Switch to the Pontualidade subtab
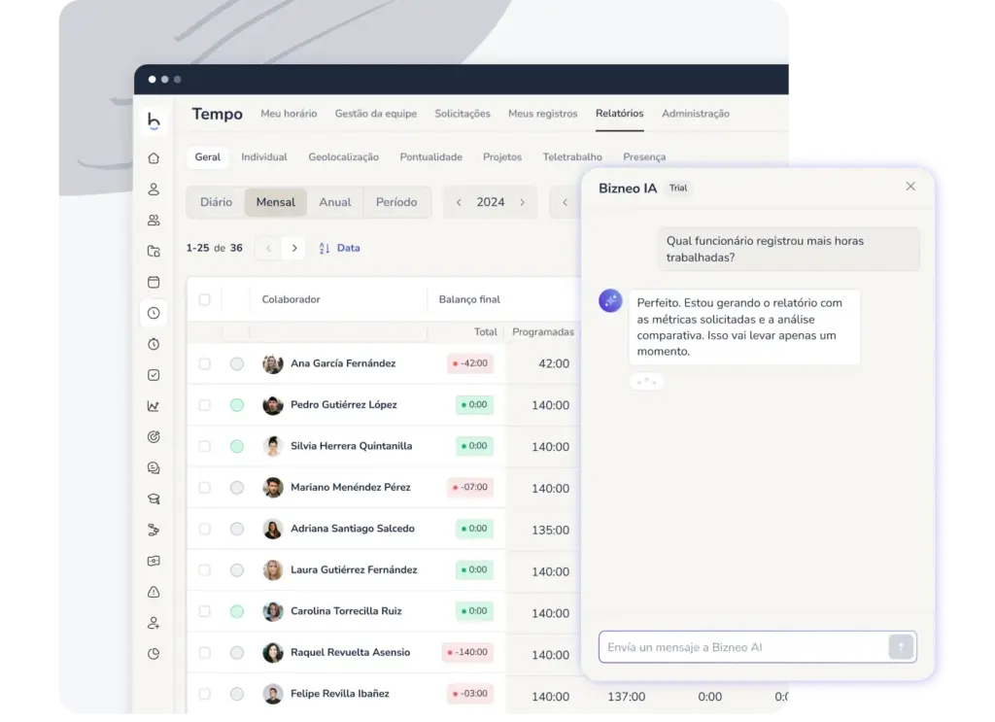995x722 pixels. point(430,156)
